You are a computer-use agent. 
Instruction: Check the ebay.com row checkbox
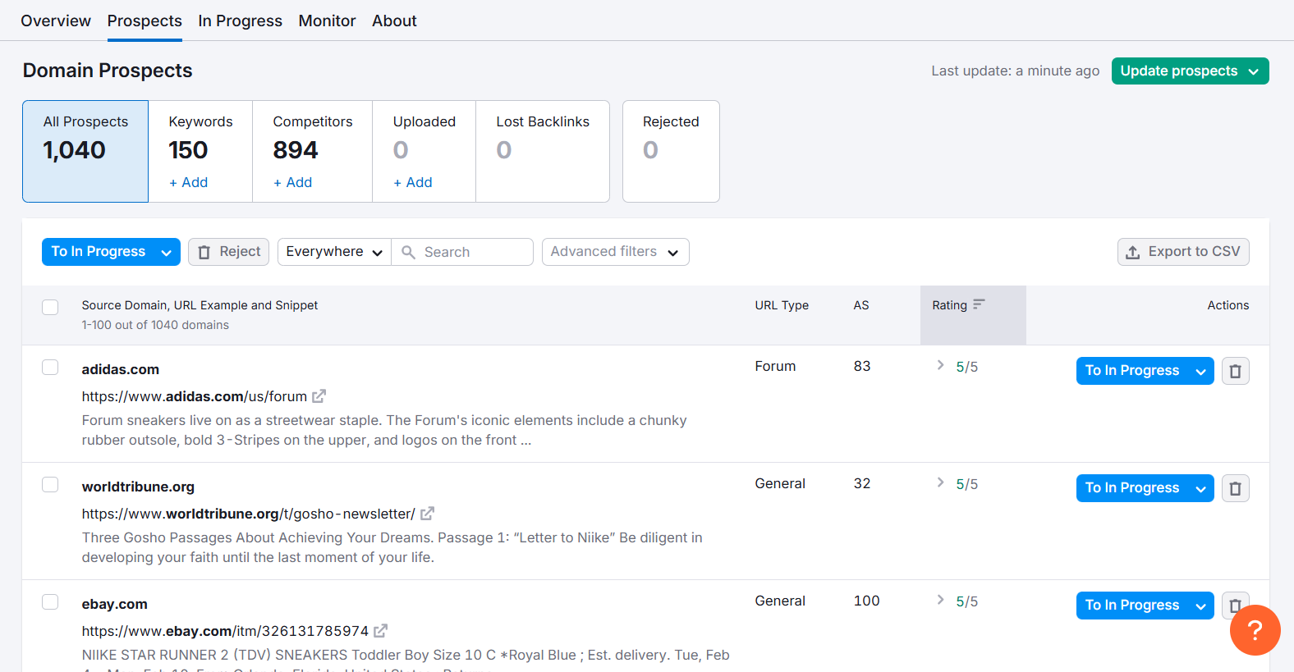click(50, 601)
